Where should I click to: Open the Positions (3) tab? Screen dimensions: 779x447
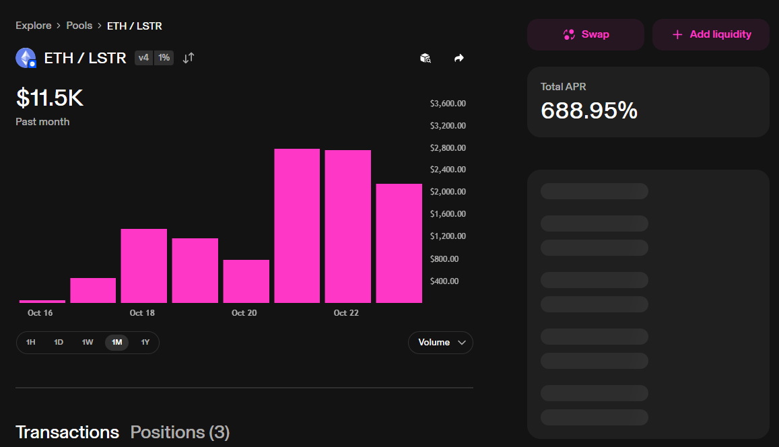[x=180, y=432]
